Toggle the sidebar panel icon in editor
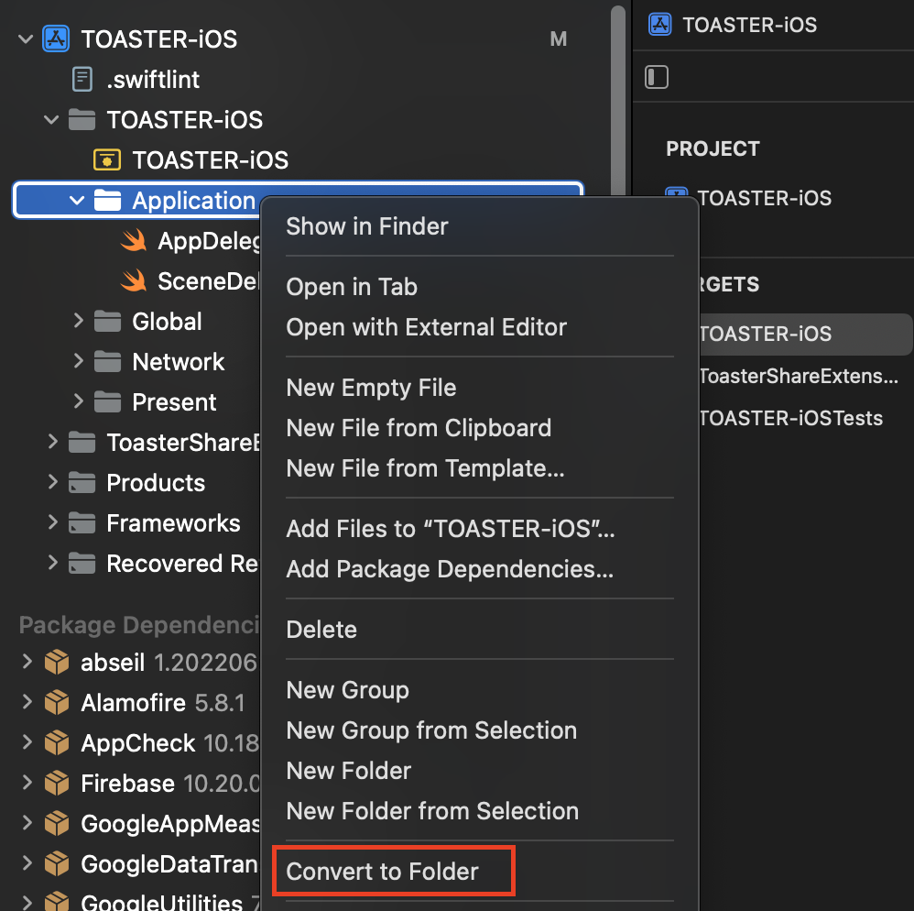914x911 pixels. (x=657, y=77)
